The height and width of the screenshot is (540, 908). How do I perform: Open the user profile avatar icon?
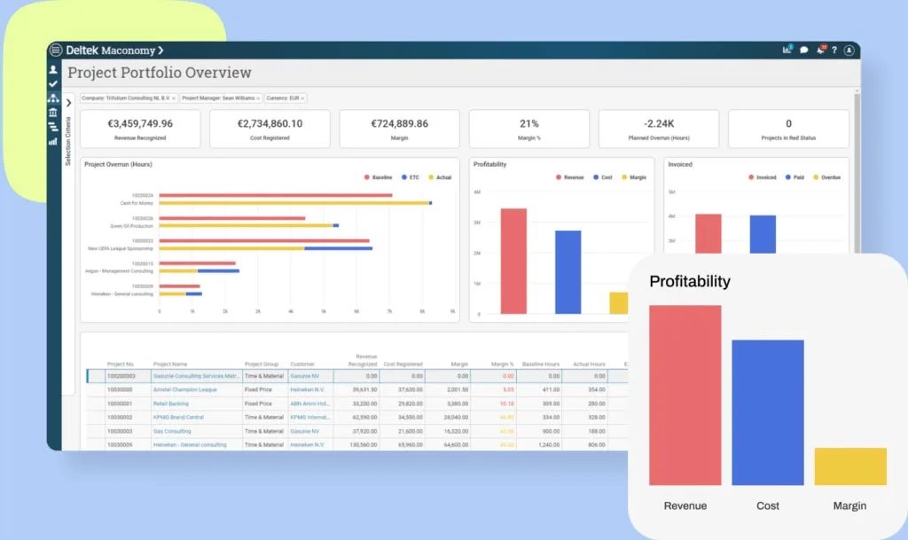pyautogui.click(x=849, y=51)
